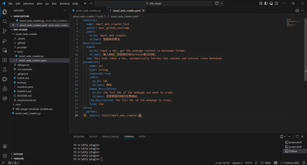Click the dify-plugin command center search
This screenshot has height=165, width=307.
click(153, 3)
